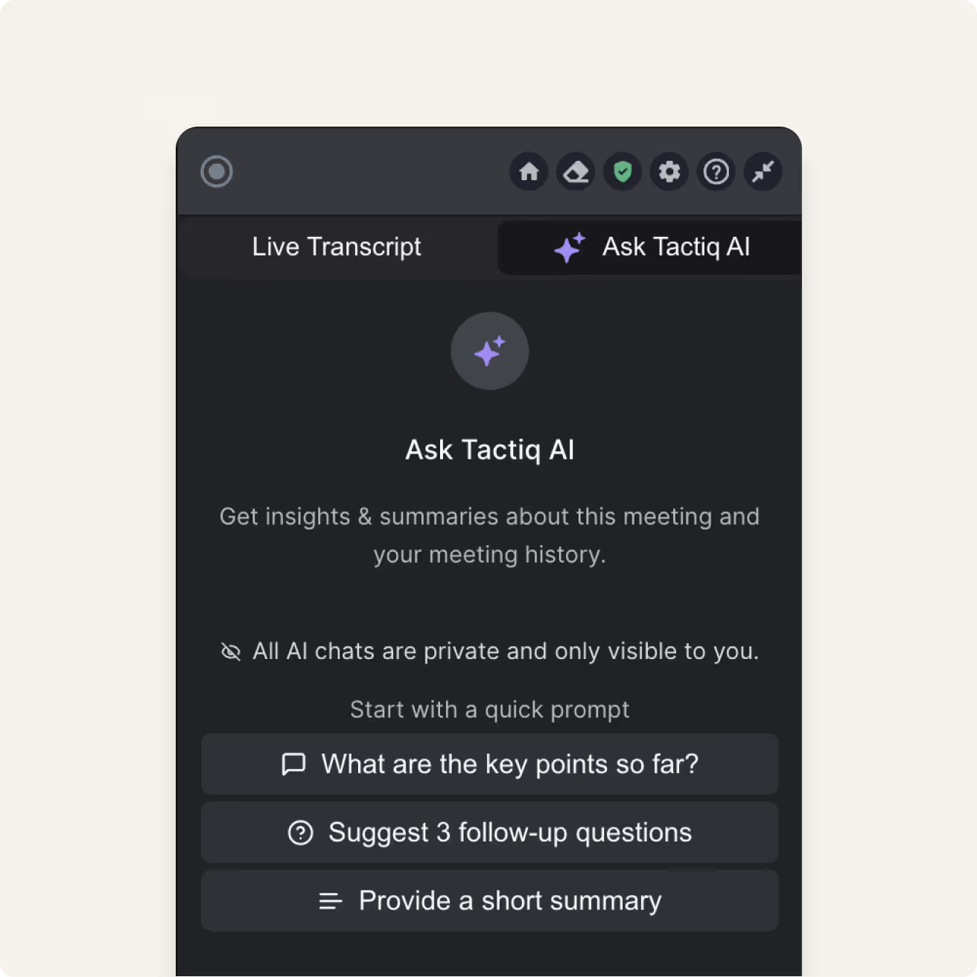977x977 pixels.
Task: Click the crossed-eye privacy icon near the AI chats notice
Action: 231,651
